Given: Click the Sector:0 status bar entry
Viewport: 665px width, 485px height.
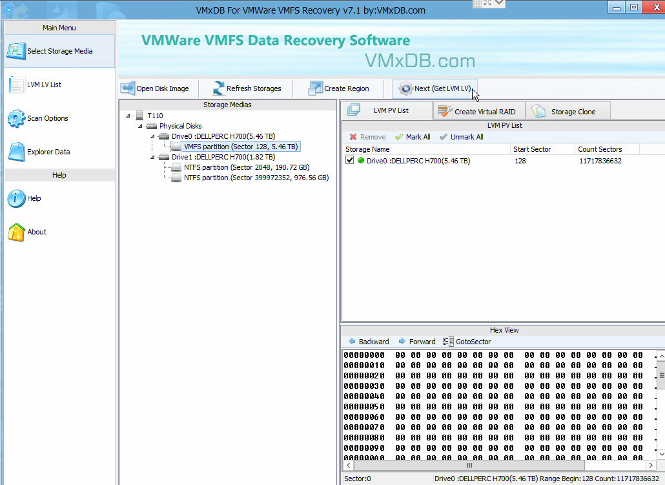Looking at the screenshot, I should tap(358, 479).
